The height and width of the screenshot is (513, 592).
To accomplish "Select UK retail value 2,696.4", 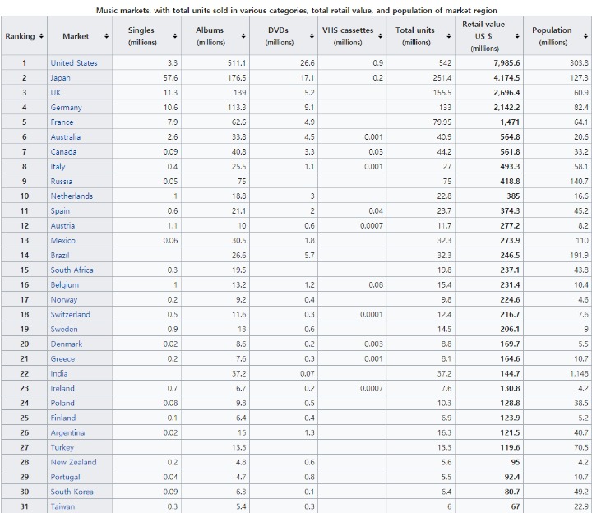I will pos(489,92).
